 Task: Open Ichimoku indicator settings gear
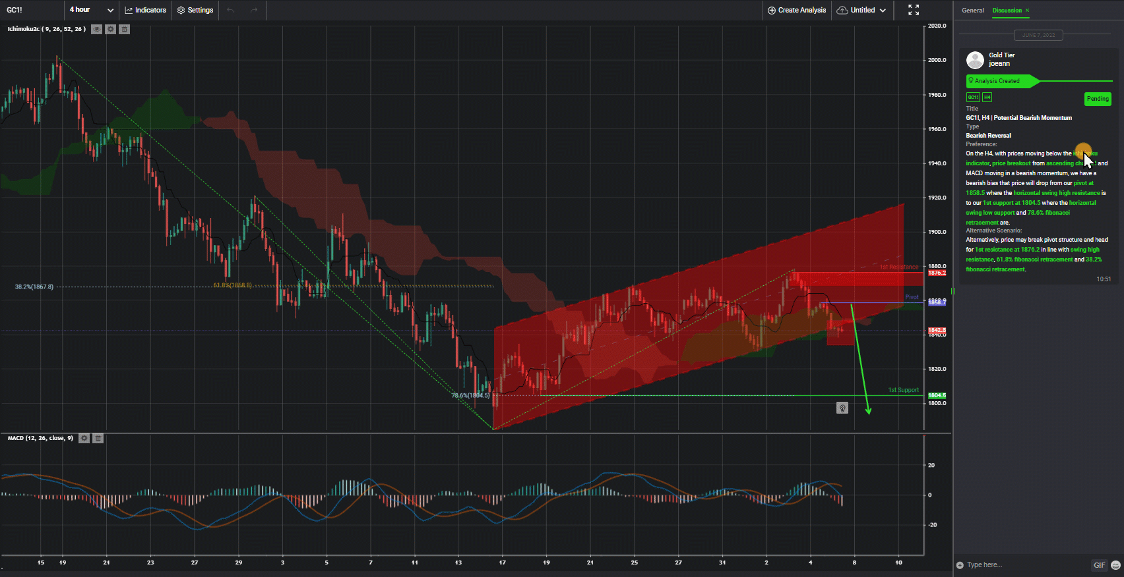(111, 29)
